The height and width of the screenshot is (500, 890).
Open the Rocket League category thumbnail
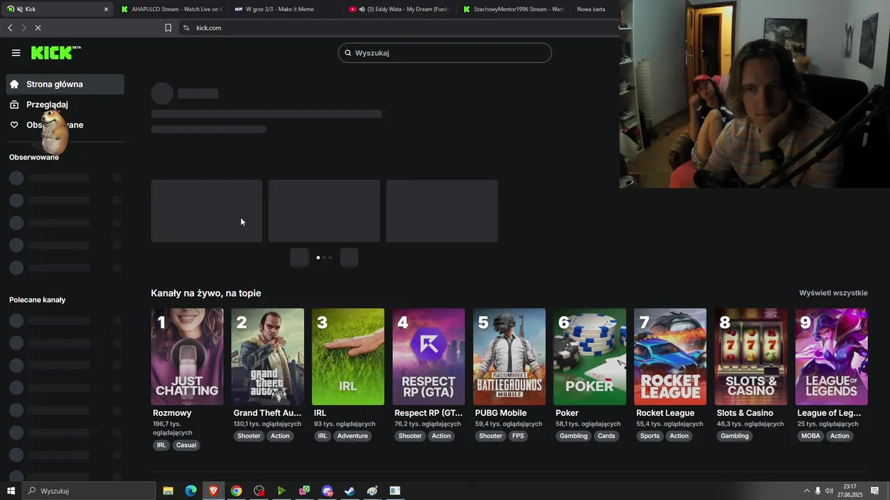[670, 356]
